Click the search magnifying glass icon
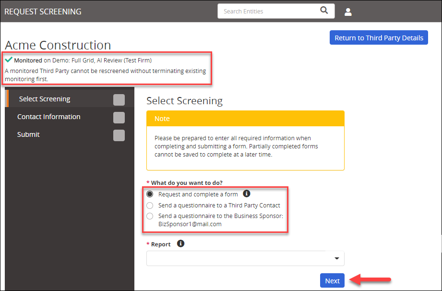Screen dimensions: 442x291 click(x=324, y=11)
